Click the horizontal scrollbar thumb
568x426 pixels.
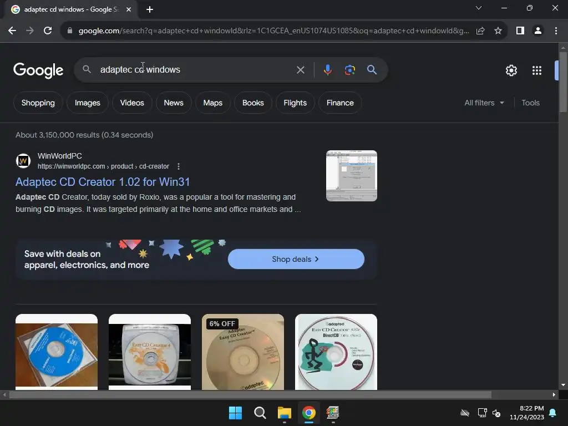250,395
